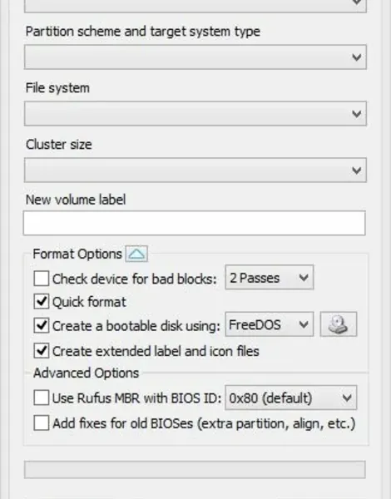Viewport: 391px width, 499px height.
Task: Open the 2 Passes dropdown
Action: (269, 278)
